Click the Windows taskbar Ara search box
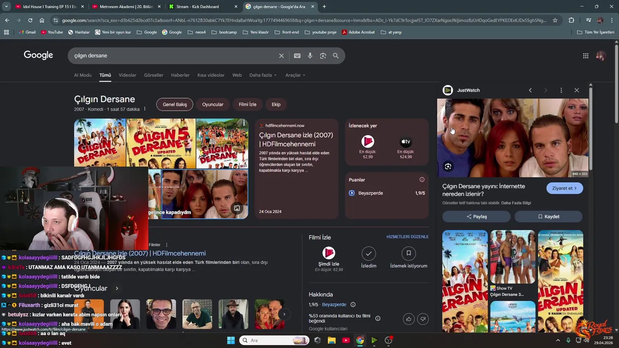Viewport: 619px width, 348px height. click(274, 340)
